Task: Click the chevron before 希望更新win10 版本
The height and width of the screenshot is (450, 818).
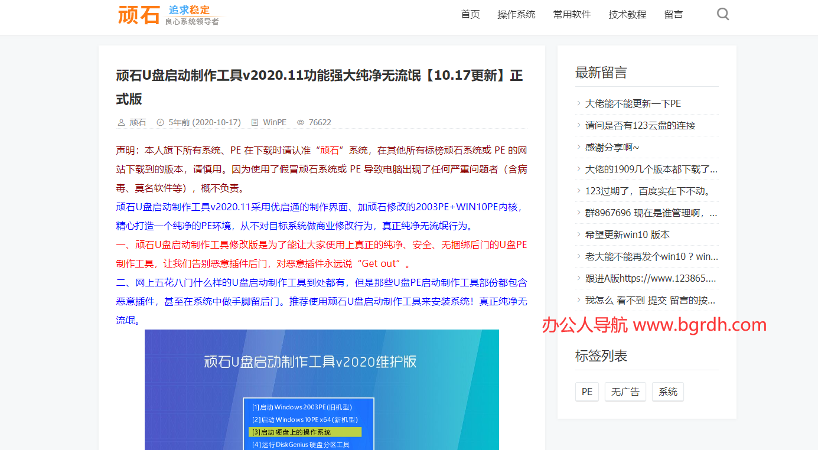Action: click(579, 234)
